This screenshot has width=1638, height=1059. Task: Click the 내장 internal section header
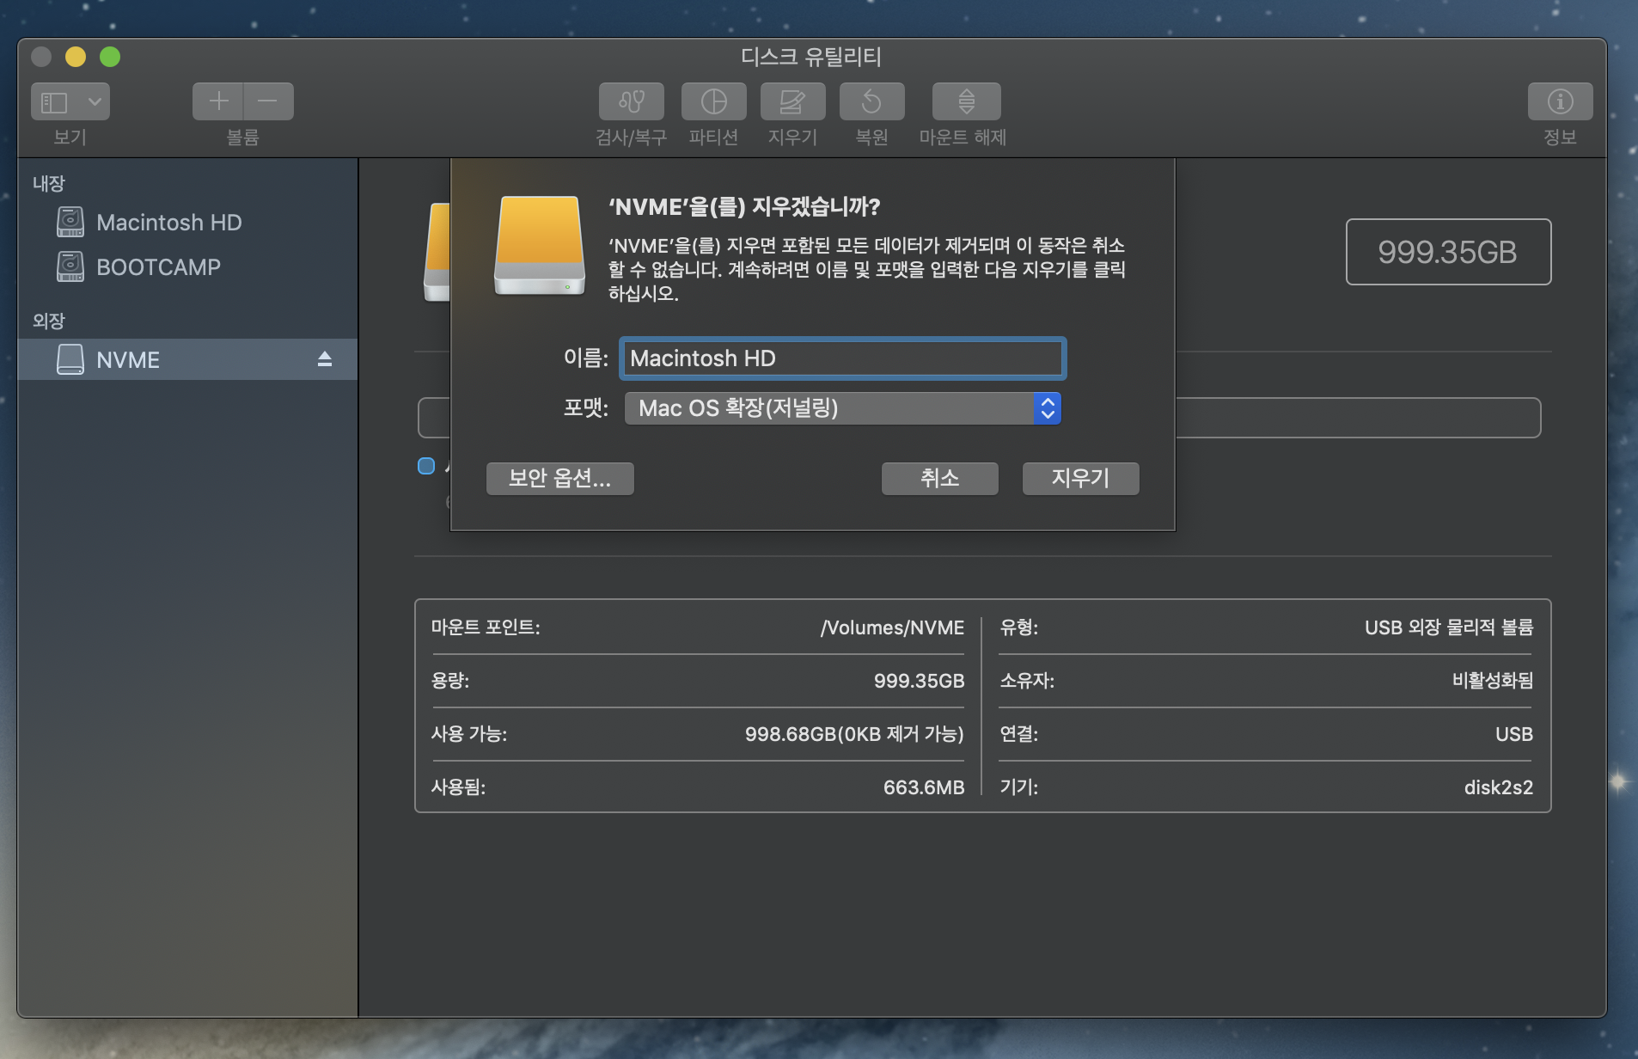pos(49,183)
